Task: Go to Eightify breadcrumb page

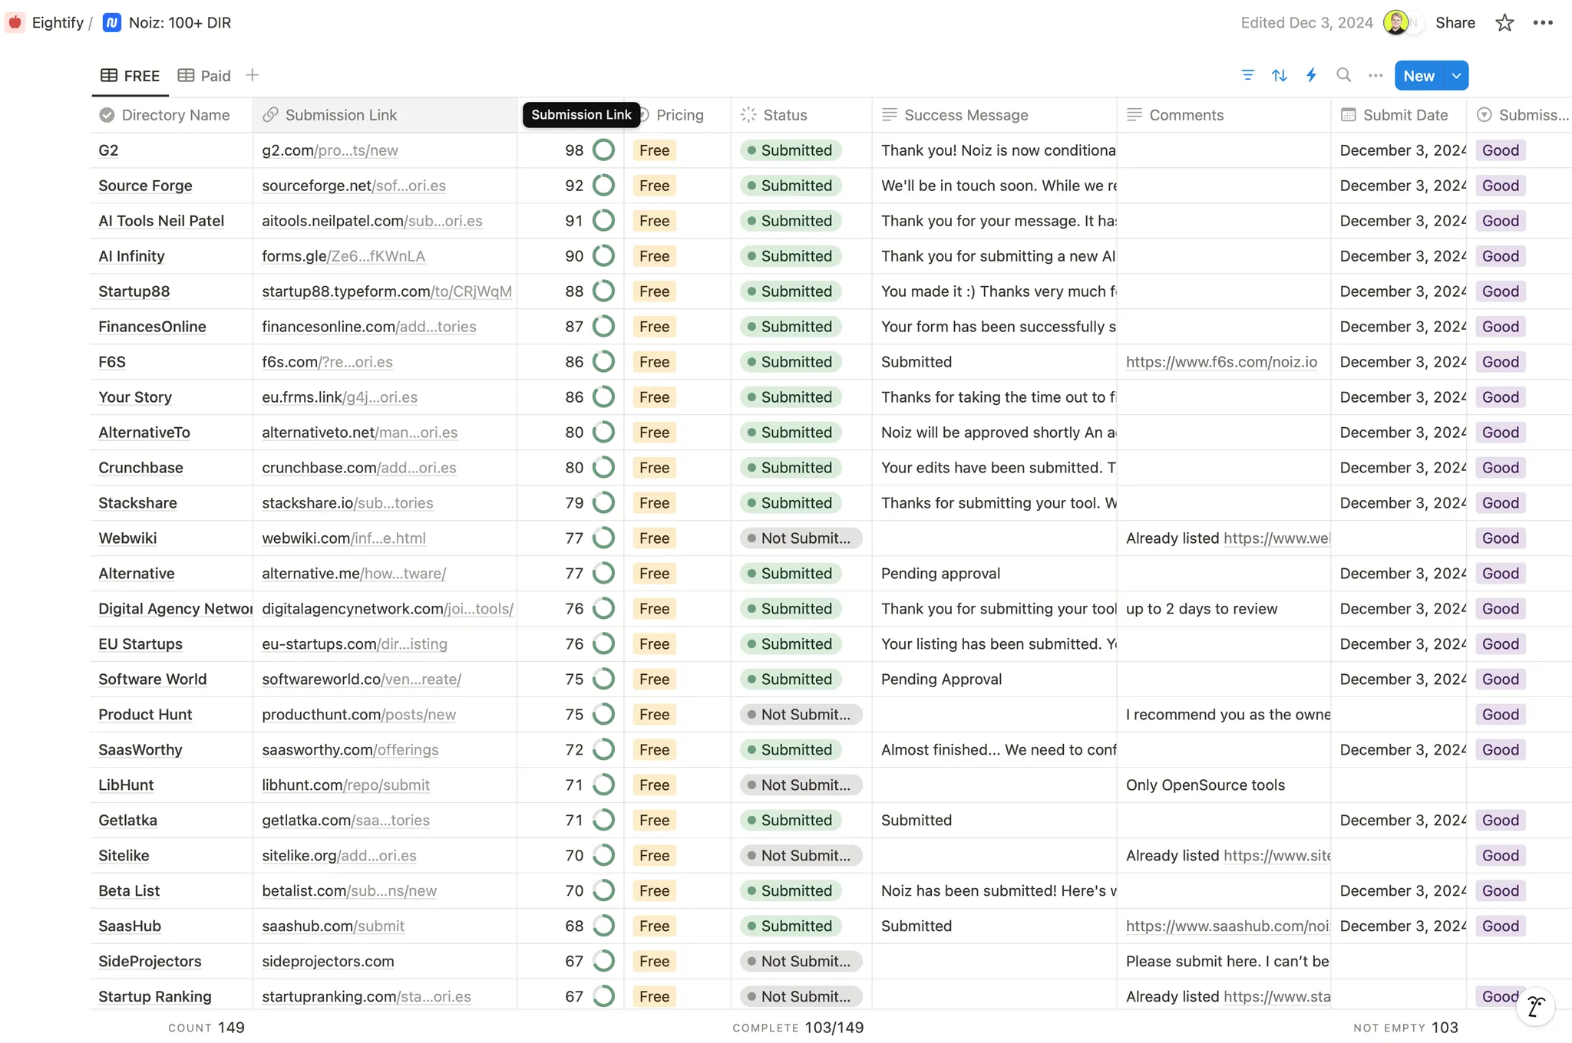Action: point(58,23)
